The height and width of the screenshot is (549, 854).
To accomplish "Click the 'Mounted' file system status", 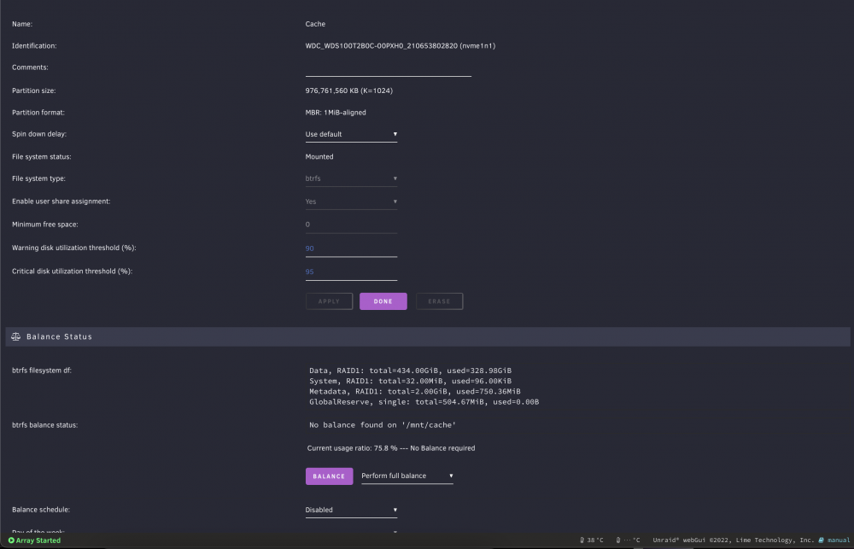I will pos(319,156).
